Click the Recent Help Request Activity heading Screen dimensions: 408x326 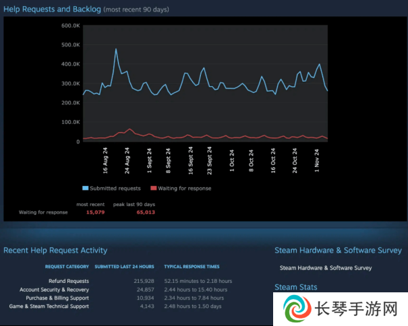[55, 251]
